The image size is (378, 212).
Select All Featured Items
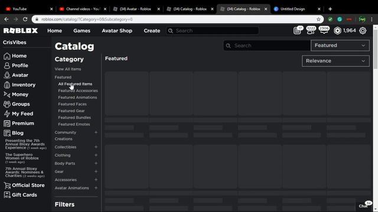[x=75, y=84]
